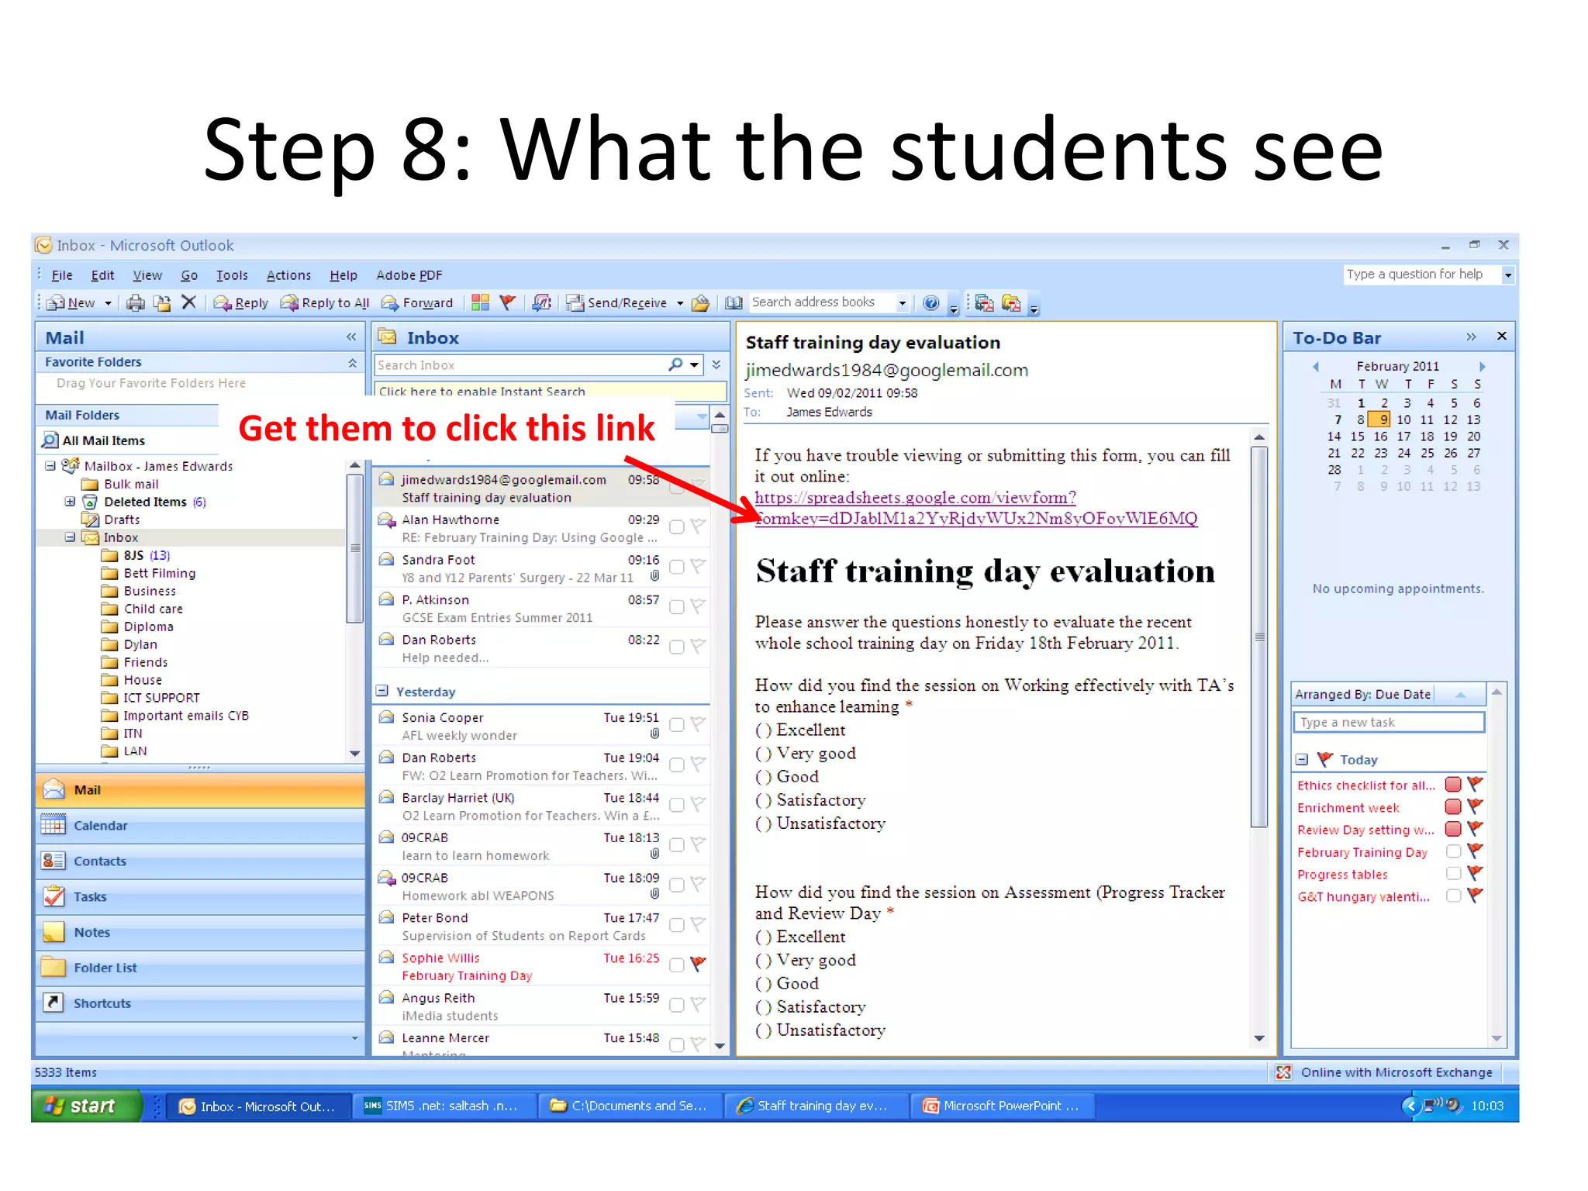Viewport: 1588px width, 1191px height.
Task: Switch to Microsoft PowerPoint taskbar button
Action: 1003,1106
